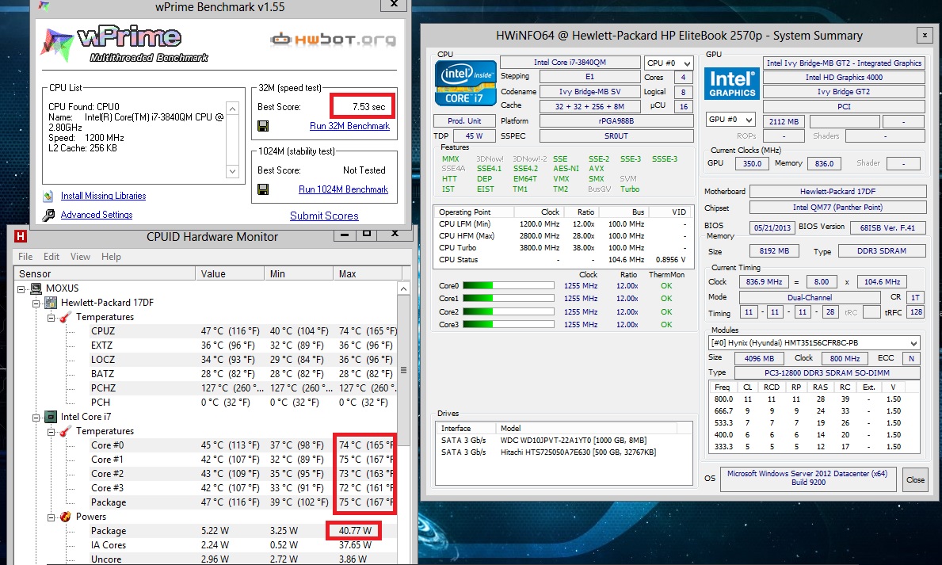Collapse Temperatures under Hewlett-Packard 17DF

coord(51,317)
